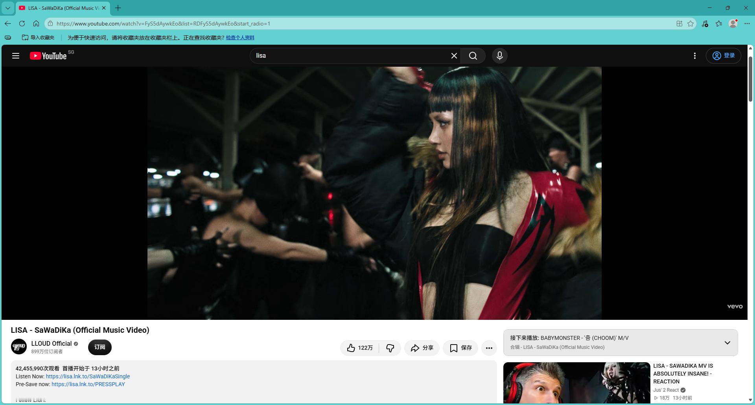Select the LISA - SaWaDiKa browser tab
This screenshot has height=405, width=755.
click(x=63, y=8)
